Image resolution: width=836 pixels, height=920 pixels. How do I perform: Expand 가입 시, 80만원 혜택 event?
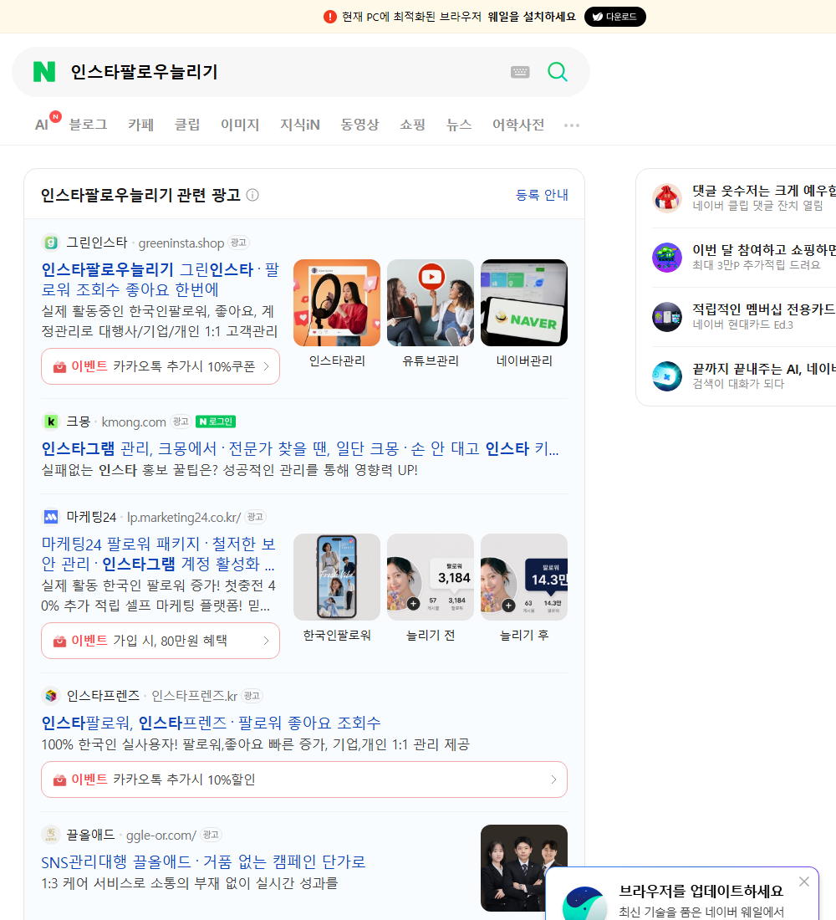click(161, 641)
